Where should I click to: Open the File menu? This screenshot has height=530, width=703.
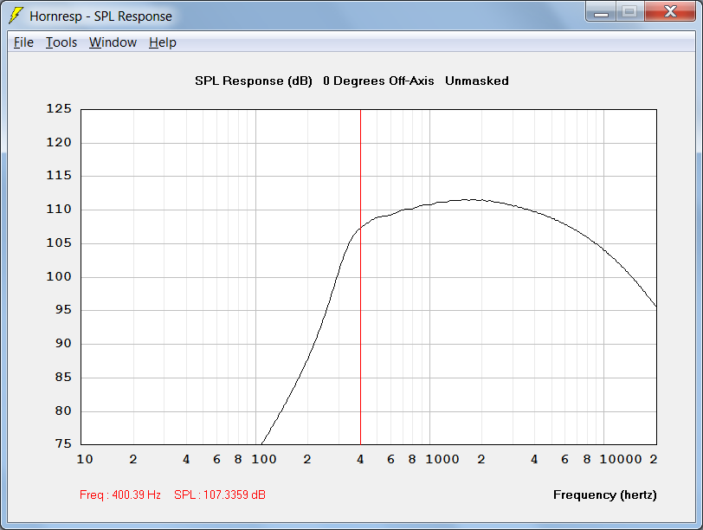tap(23, 42)
